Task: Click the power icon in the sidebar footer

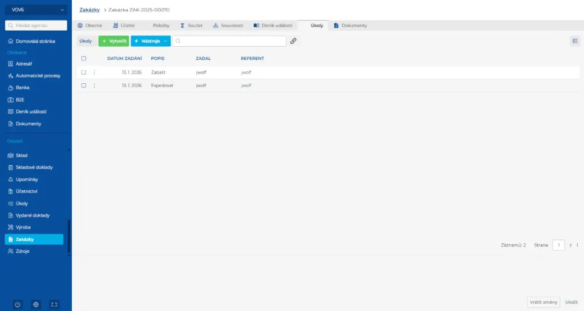Action: pyautogui.click(x=18, y=304)
